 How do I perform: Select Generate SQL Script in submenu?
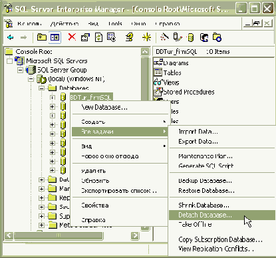tap(222, 166)
